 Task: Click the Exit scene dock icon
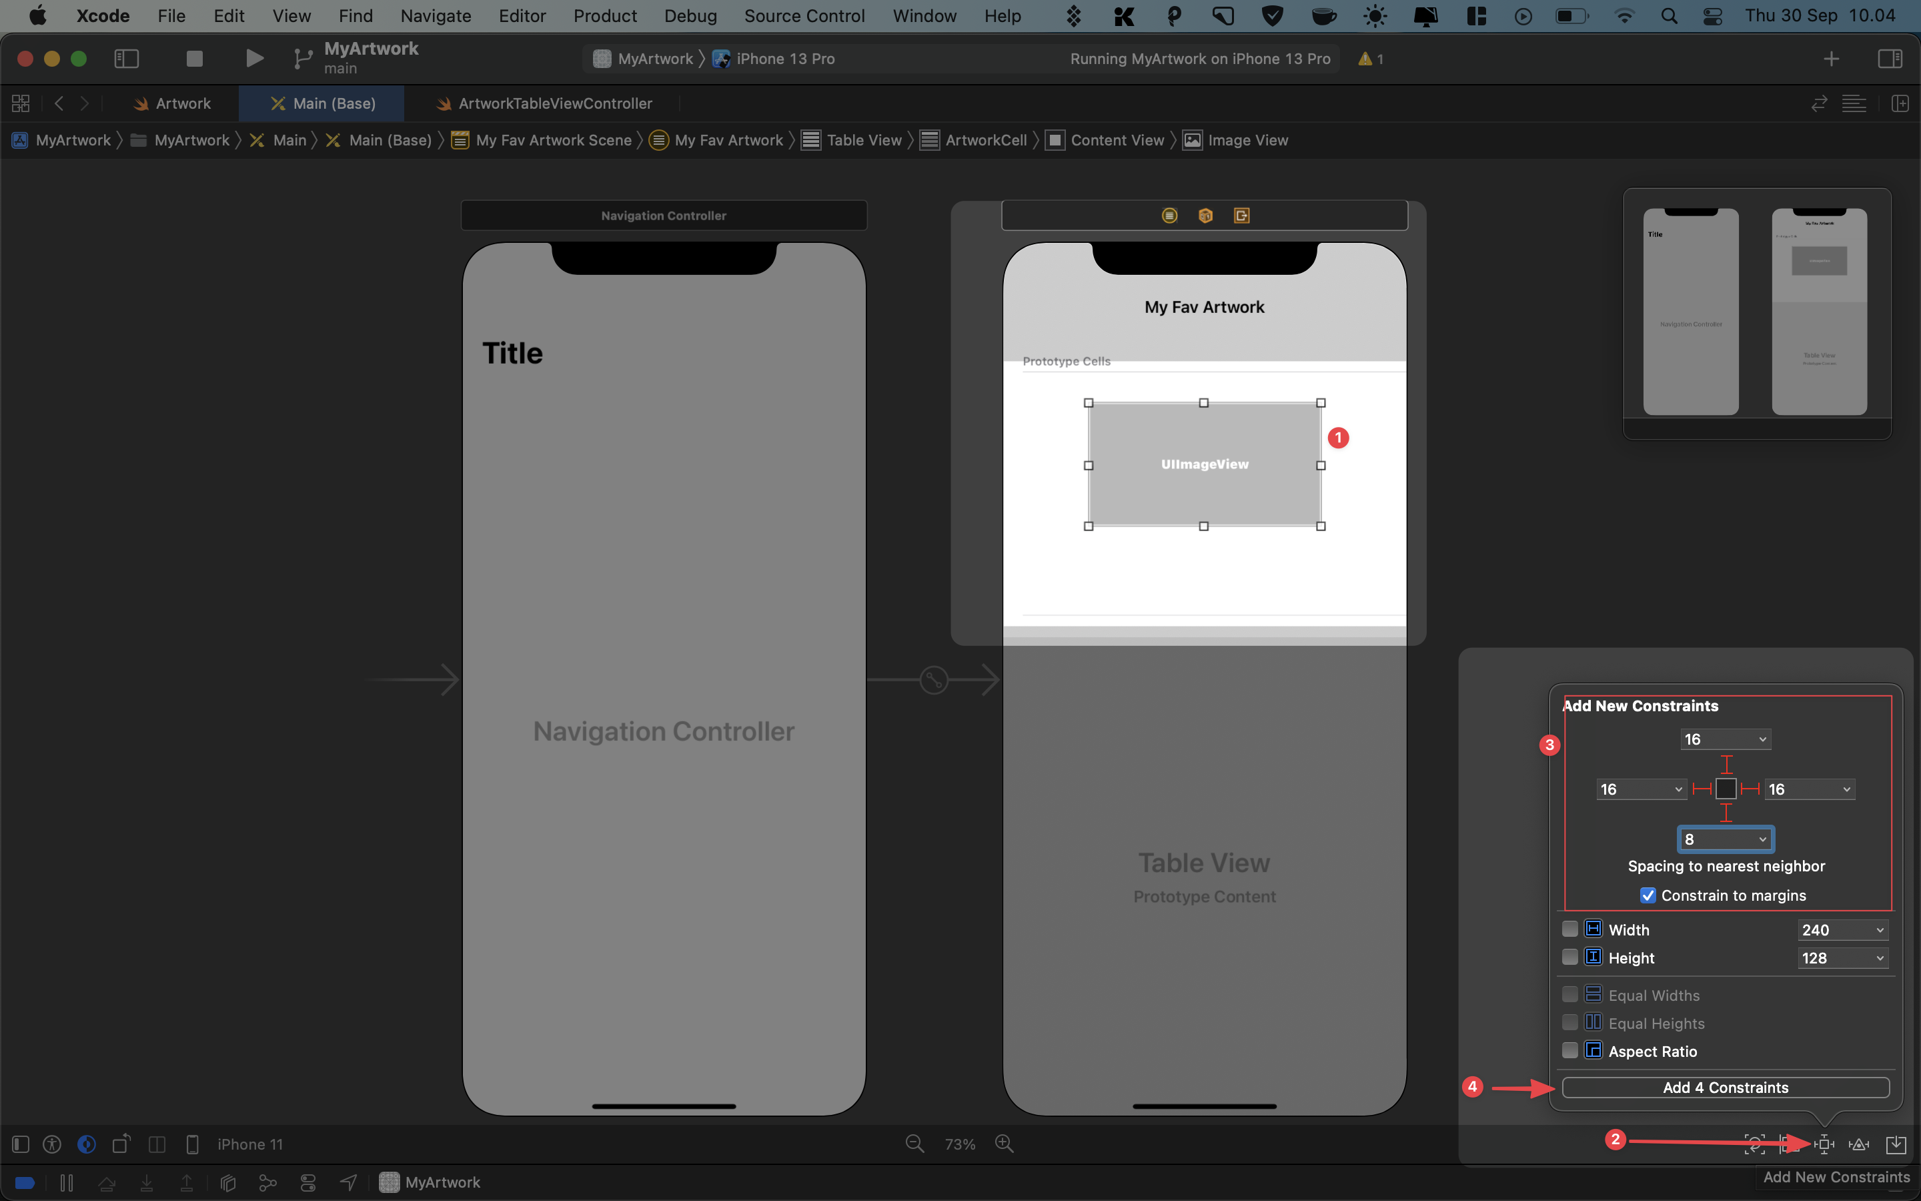point(1241,216)
